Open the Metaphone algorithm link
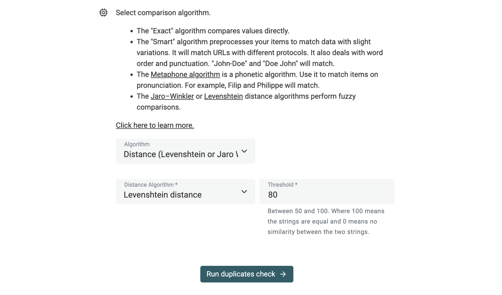The image size is (502, 295). coord(185,74)
